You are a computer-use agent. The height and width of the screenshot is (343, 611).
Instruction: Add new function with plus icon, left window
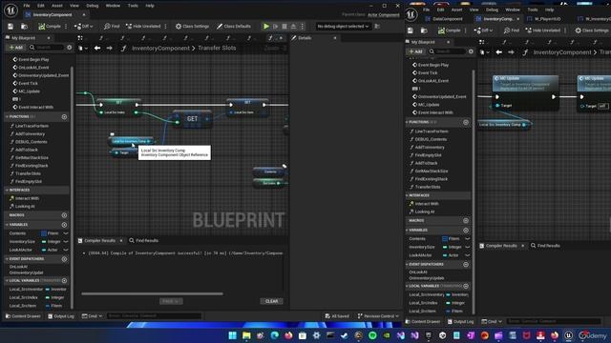(x=64, y=116)
